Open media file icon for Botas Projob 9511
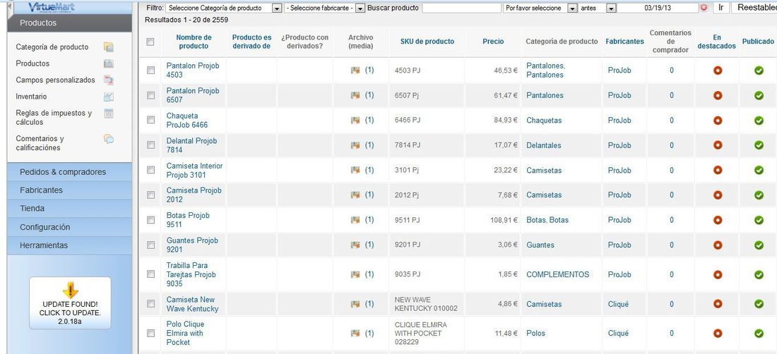Image resolution: width=777 pixels, height=354 pixels. [x=355, y=220]
